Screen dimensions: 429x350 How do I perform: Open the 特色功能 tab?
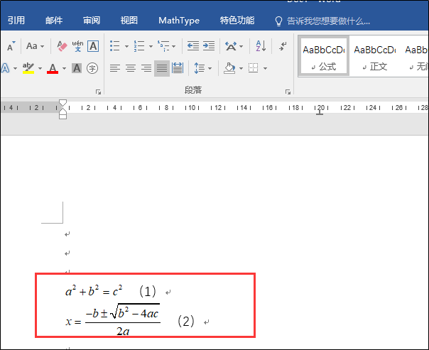[237, 21]
